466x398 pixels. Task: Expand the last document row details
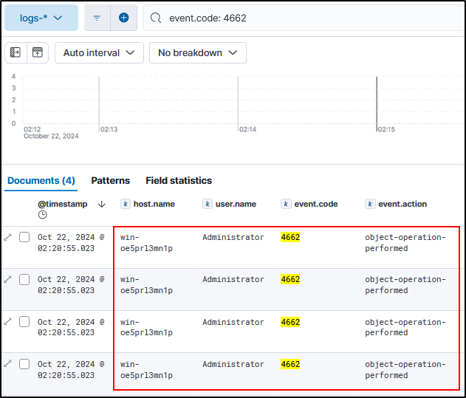pyautogui.click(x=8, y=364)
